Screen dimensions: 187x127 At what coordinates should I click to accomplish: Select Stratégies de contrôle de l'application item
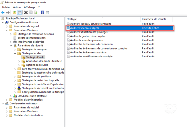(43, 84)
